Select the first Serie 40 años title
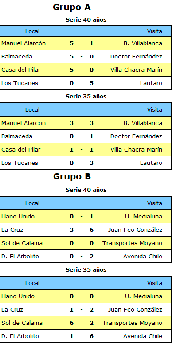 point(86,20)
